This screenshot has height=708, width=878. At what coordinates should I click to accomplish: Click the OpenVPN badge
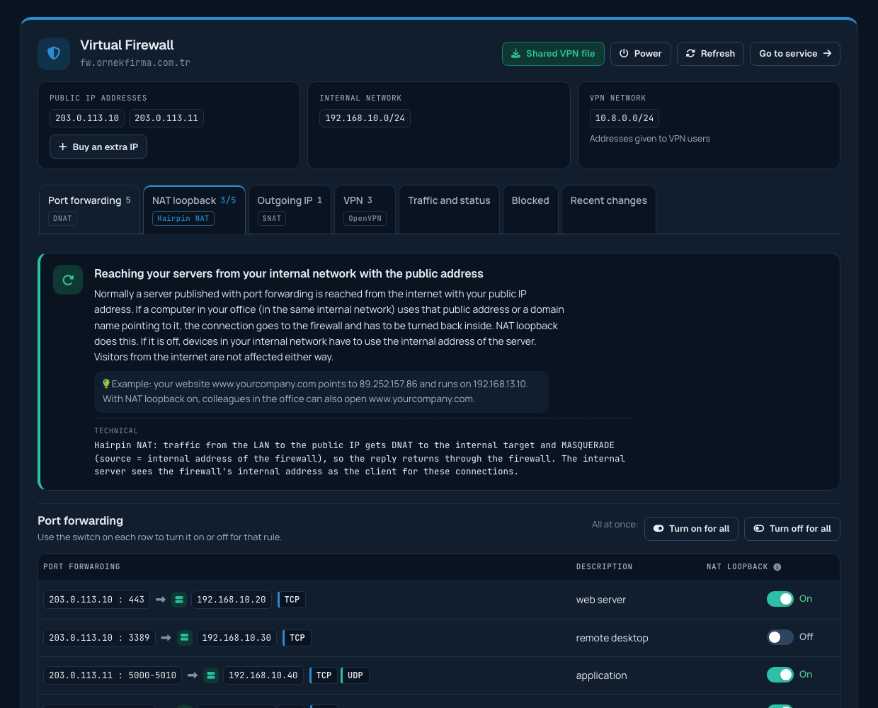[x=365, y=219]
